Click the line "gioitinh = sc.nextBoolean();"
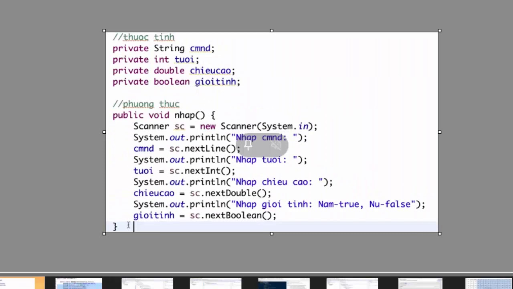This screenshot has height=289, width=513. (x=205, y=216)
